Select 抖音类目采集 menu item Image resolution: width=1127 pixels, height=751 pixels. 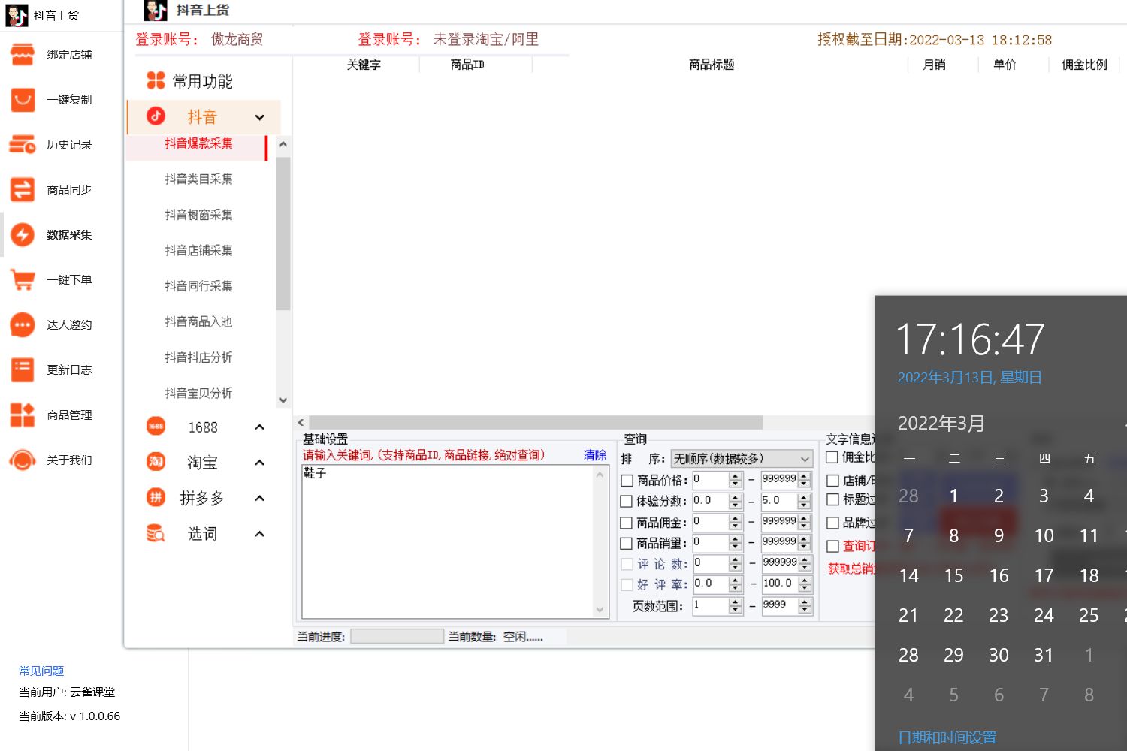(x=198, y=179)
